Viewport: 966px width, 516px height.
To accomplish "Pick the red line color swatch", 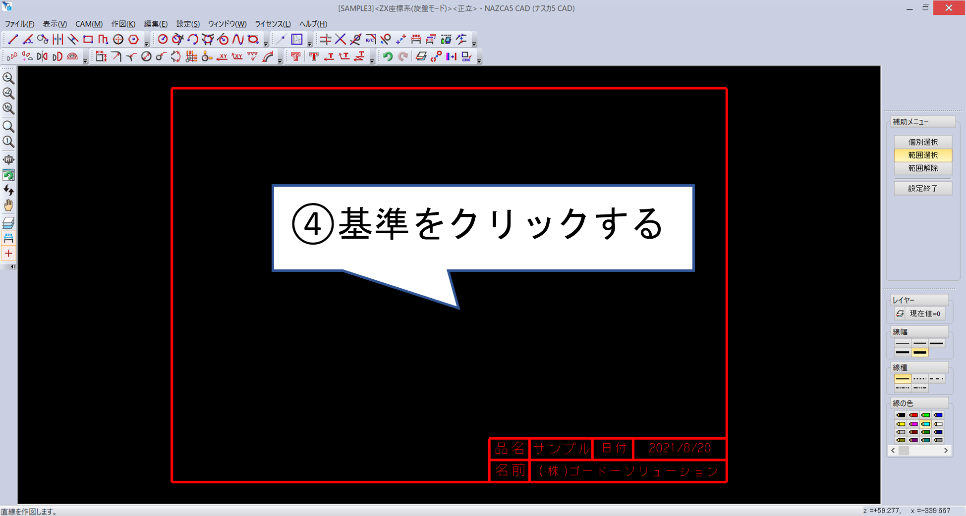I will tap(913, 415).
